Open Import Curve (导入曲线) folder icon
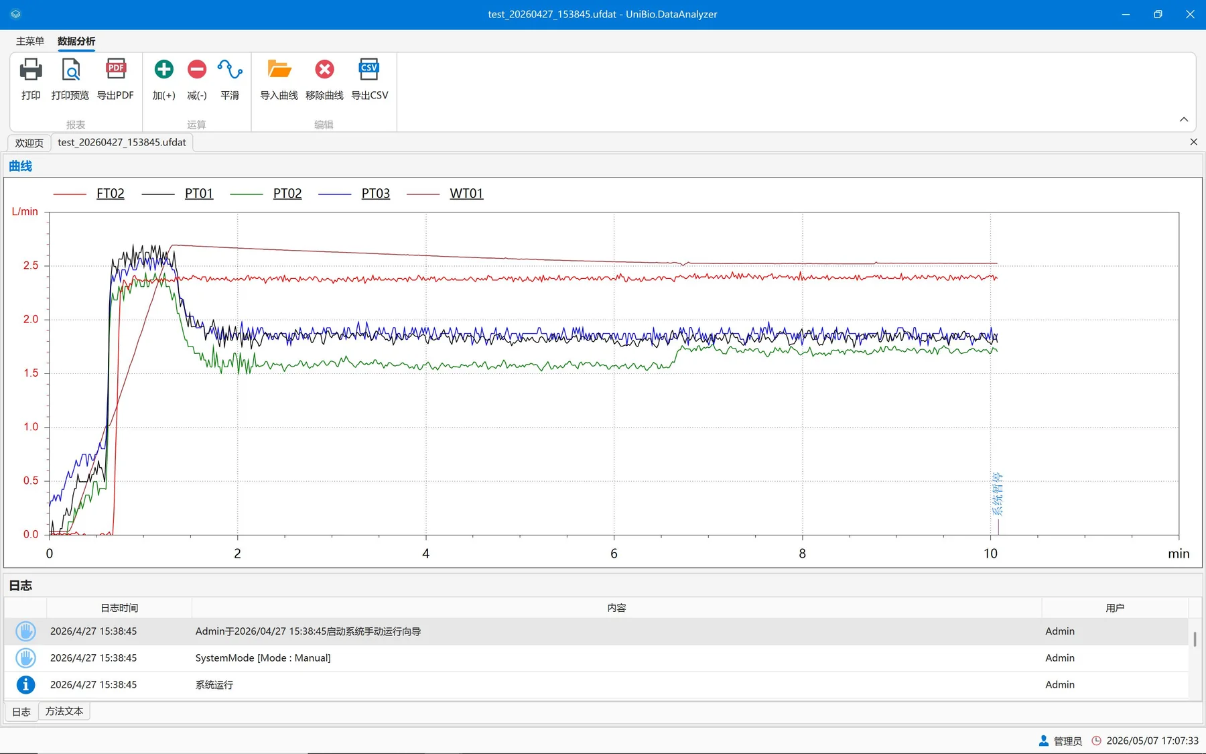This screenshot has height=754, width=1206. point(279,69)
